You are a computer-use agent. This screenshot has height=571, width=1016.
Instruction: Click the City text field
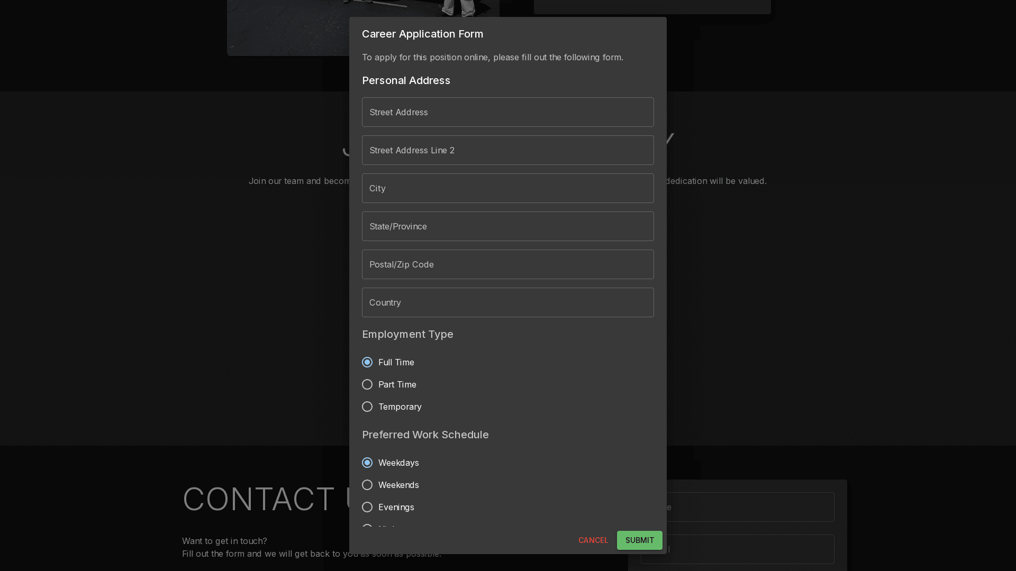click(507, 188)
